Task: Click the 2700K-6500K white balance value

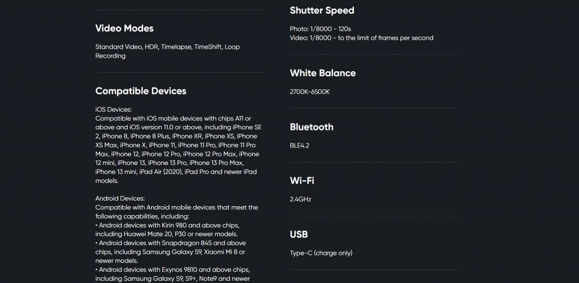Action: [310, 92]
